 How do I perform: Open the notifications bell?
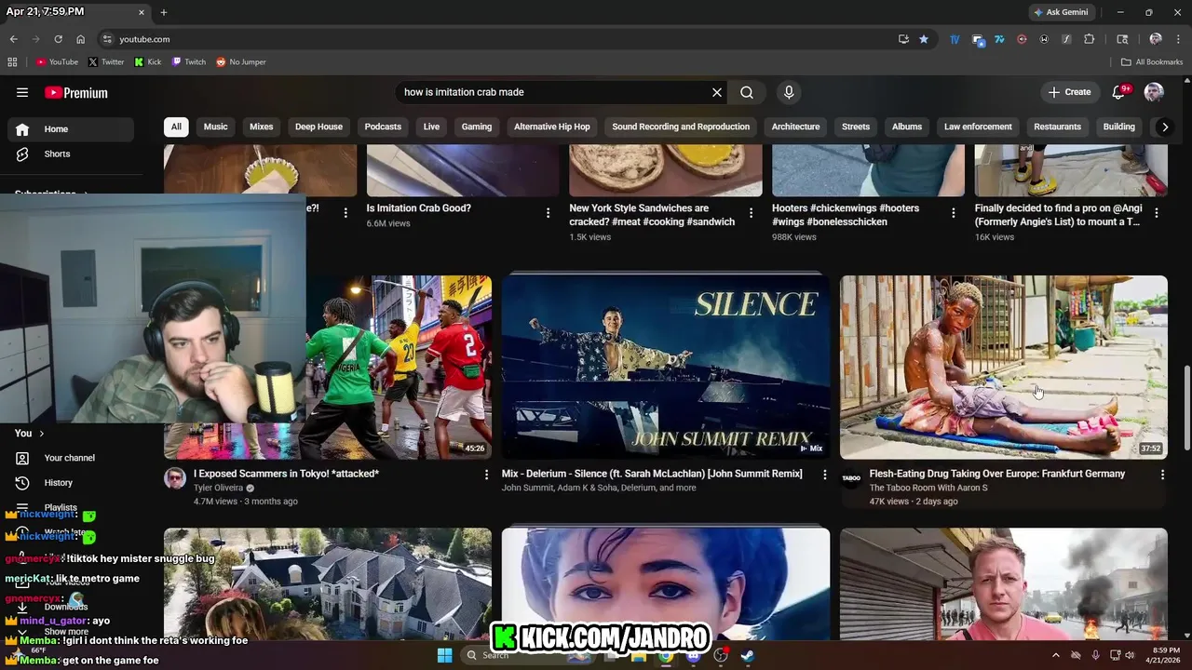[x=1119, y=92]
